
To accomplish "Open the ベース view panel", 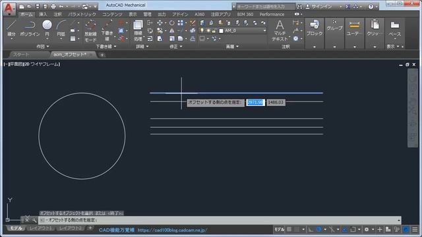I will (x=395, y=30).
